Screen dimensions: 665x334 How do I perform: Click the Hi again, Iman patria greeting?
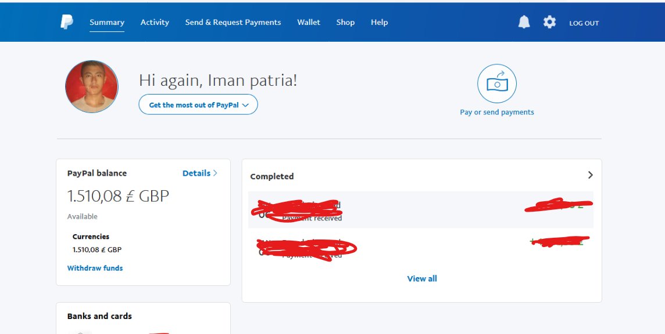[x=218, y=81]
